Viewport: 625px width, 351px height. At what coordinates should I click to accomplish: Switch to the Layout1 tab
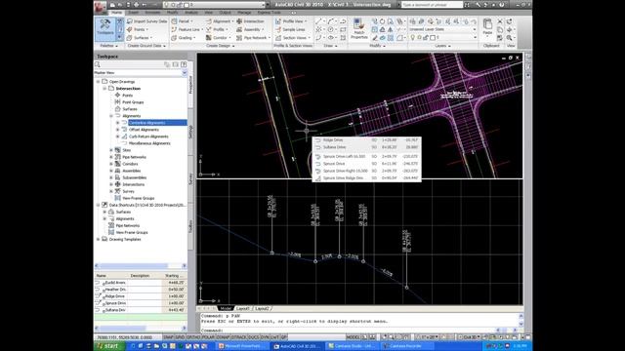click(x=243, y=308)
